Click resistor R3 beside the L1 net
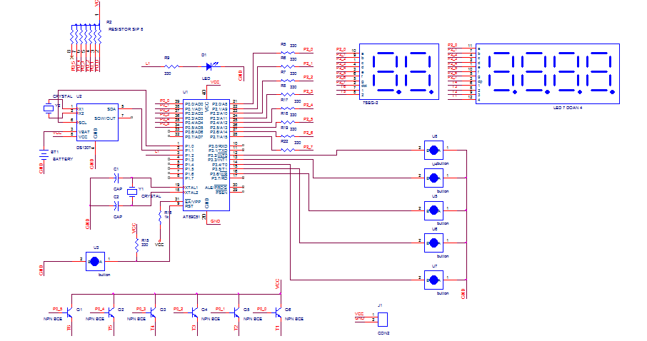Screen dimensions: 647x341 click(171, 66)
